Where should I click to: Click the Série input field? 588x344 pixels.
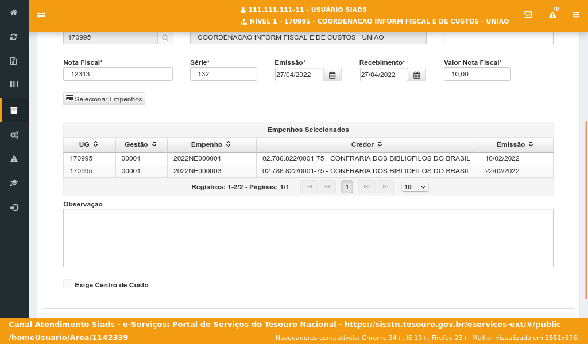tap(223, 74)
